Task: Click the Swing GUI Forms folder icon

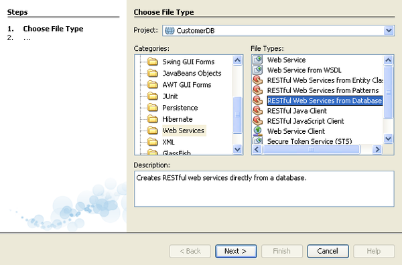Action: pos(153,62)
